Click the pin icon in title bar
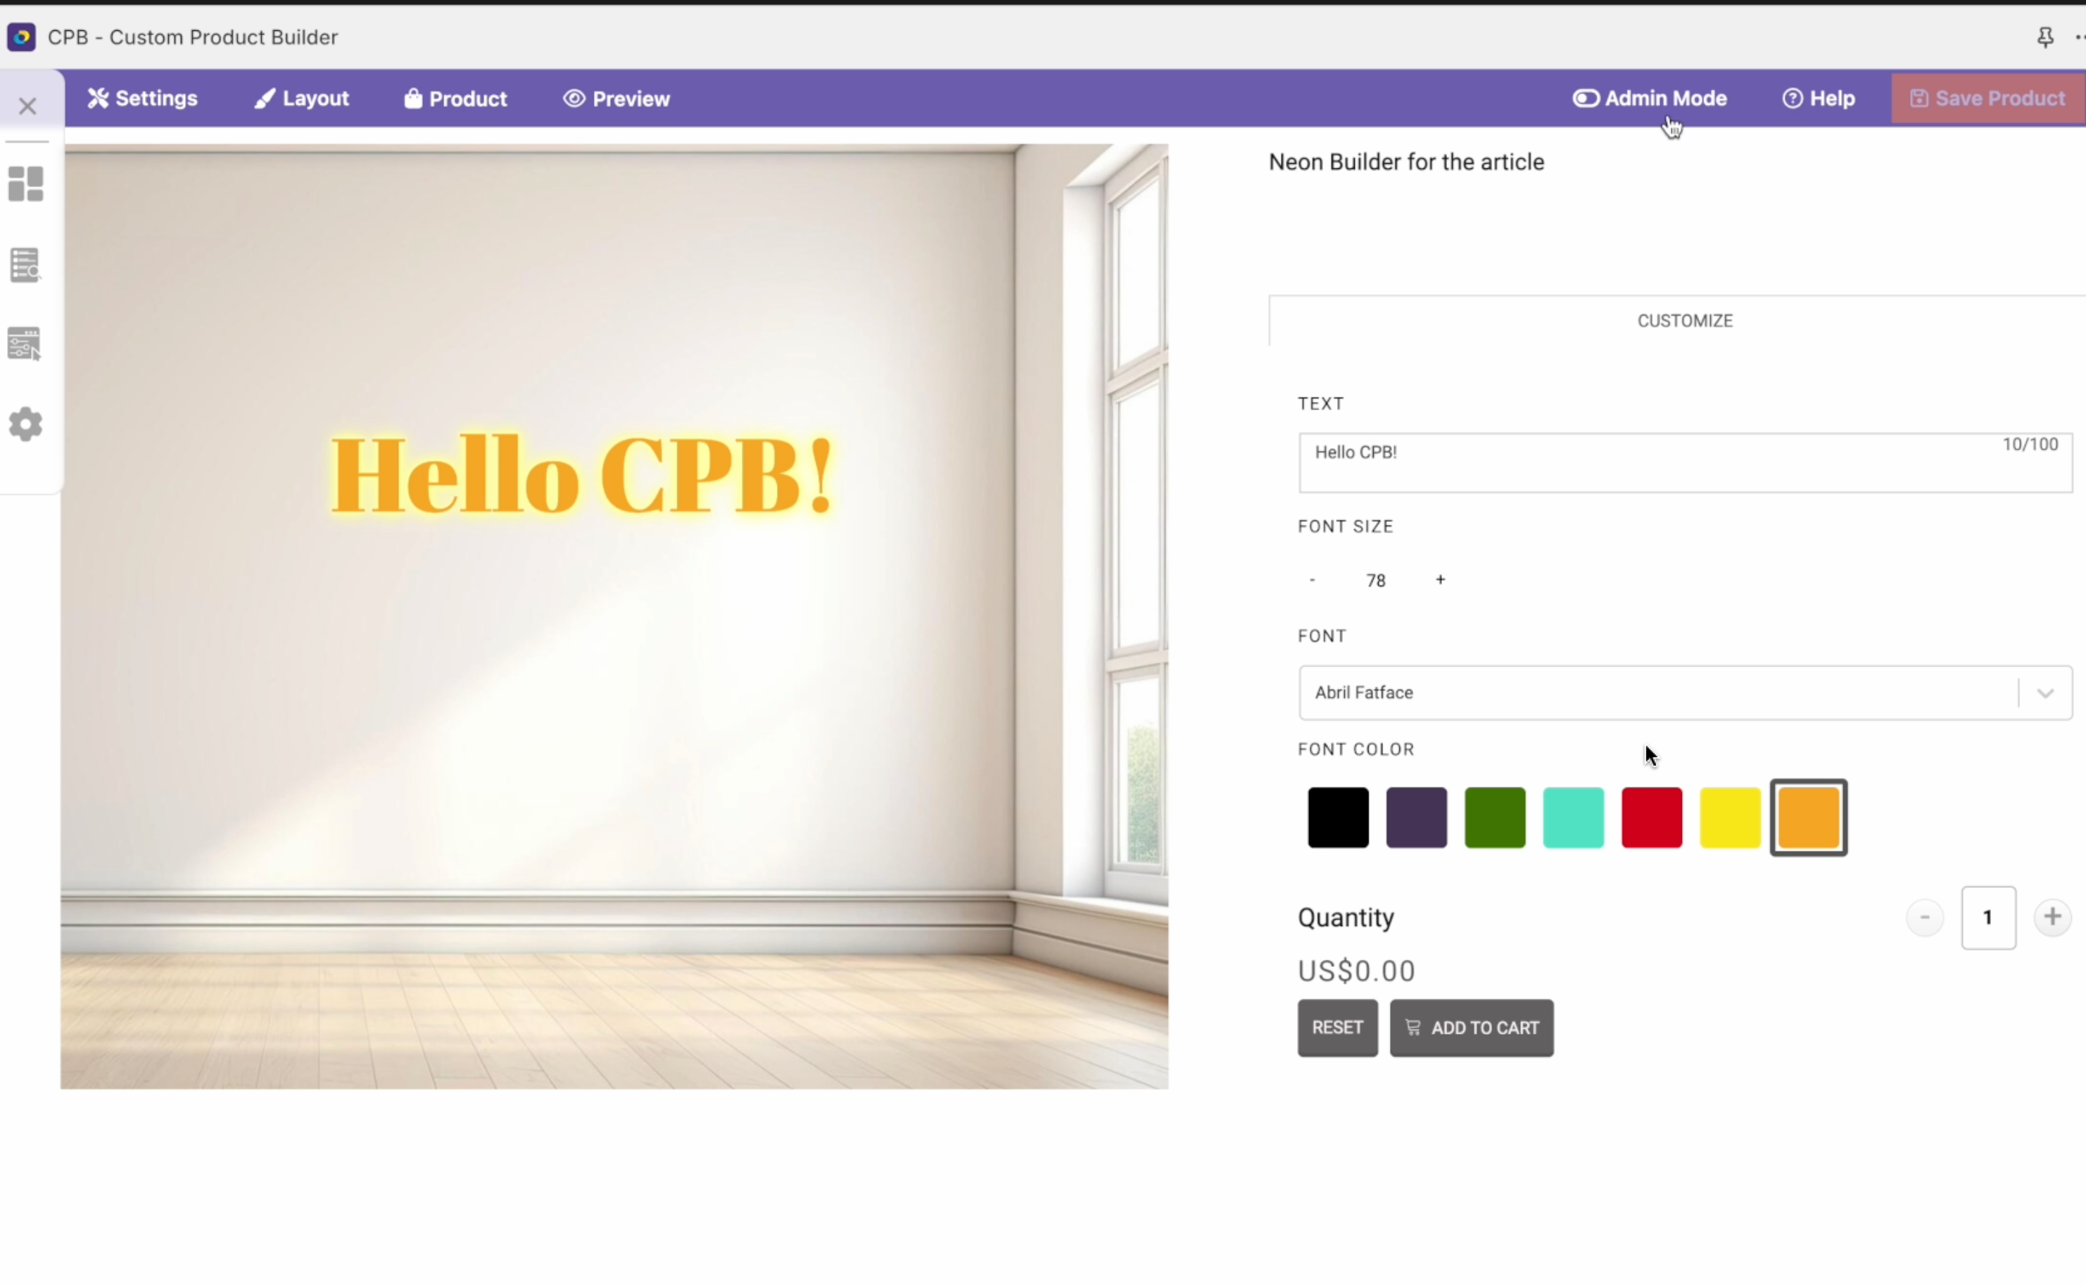Viewport: 2086px width, 1285px height. tap(2045, 37)
